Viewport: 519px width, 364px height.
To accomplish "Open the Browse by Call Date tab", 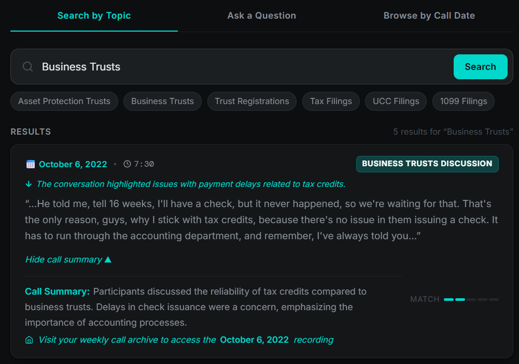I will click(429, 16).
